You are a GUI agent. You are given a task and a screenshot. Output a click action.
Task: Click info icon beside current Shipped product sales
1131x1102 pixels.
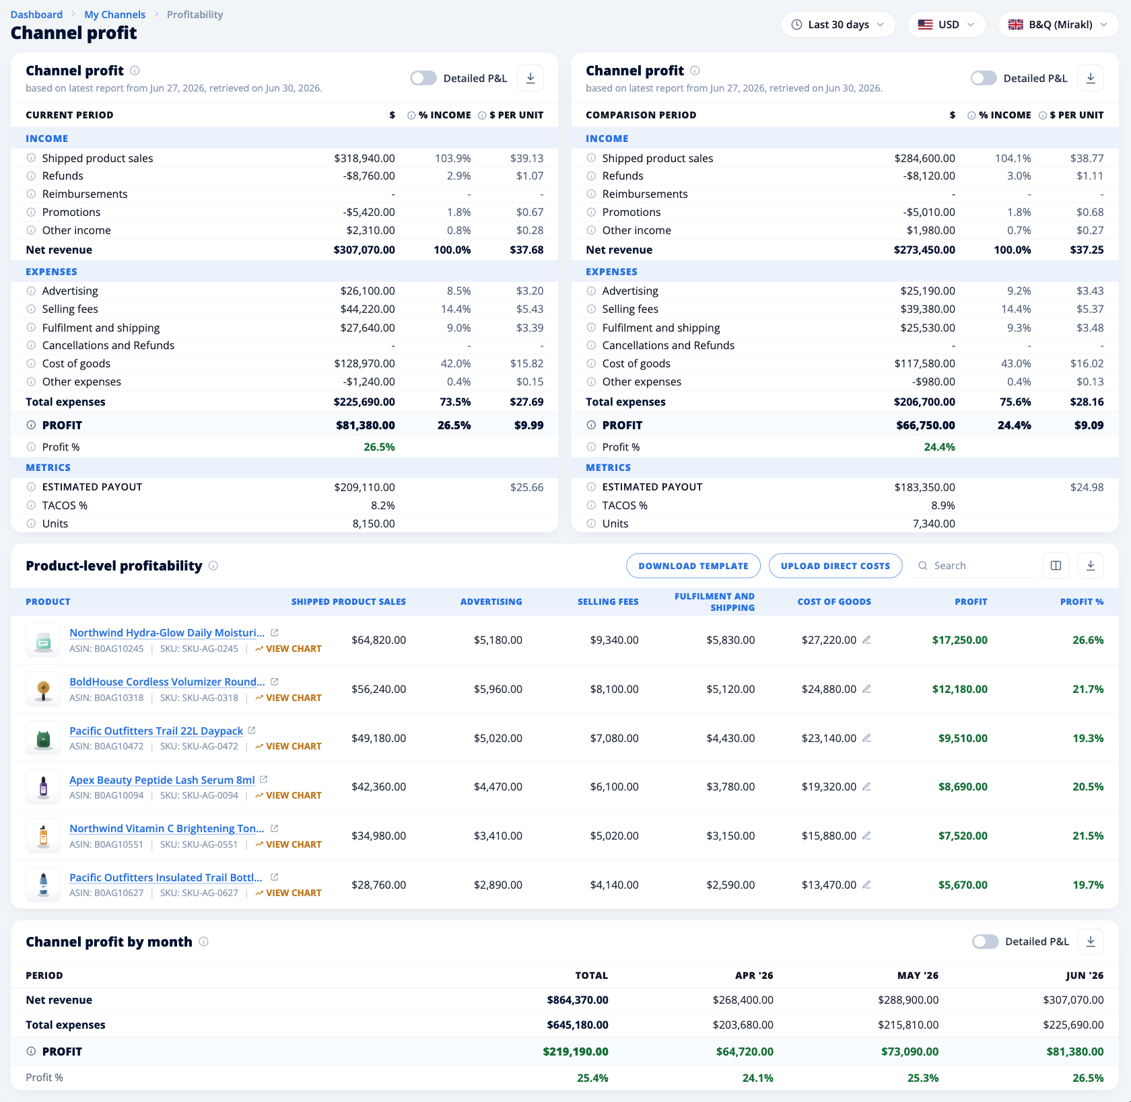(31, 158)
